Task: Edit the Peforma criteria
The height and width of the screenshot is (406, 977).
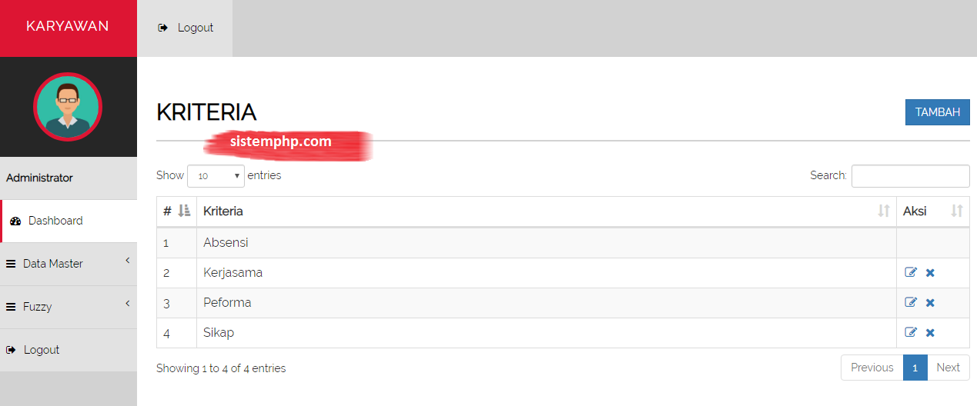Action: [911, 303]
